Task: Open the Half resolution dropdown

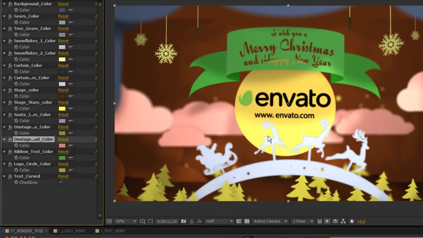Action: [x=219, y=221]
